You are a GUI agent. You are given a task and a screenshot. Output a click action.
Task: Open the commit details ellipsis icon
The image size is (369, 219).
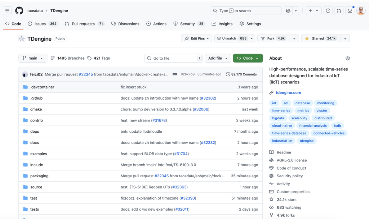point(175,74)
